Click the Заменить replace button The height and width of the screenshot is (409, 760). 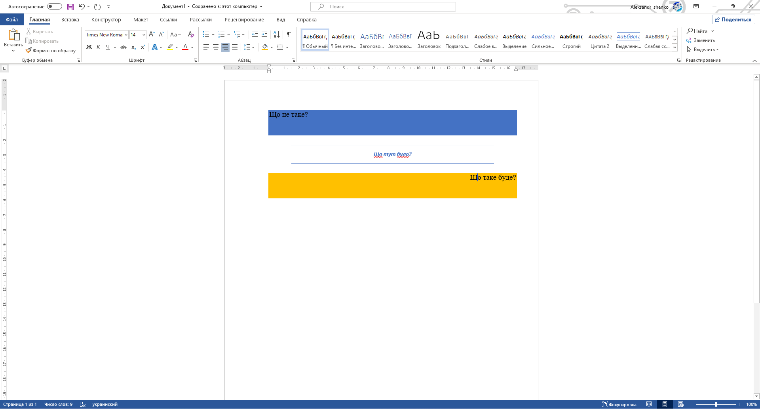(x=701, y=40)
